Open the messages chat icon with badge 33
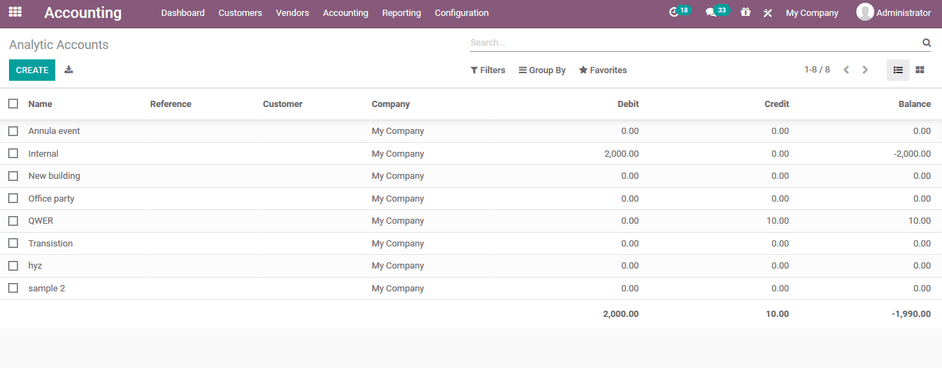Screen dimensions: 942x368 point(710,12)
